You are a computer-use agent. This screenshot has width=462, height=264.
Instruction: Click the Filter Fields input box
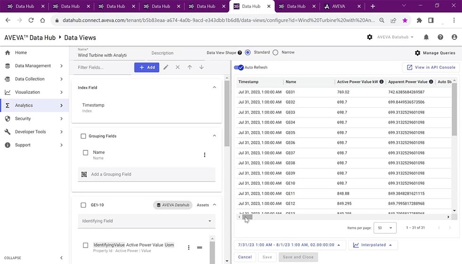[x=102, y=67]
